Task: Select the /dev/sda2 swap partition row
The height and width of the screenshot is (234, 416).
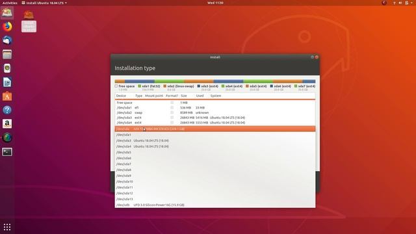Action: (215, 112)
